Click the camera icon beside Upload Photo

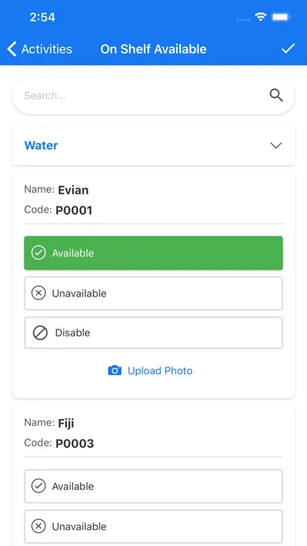115,370
